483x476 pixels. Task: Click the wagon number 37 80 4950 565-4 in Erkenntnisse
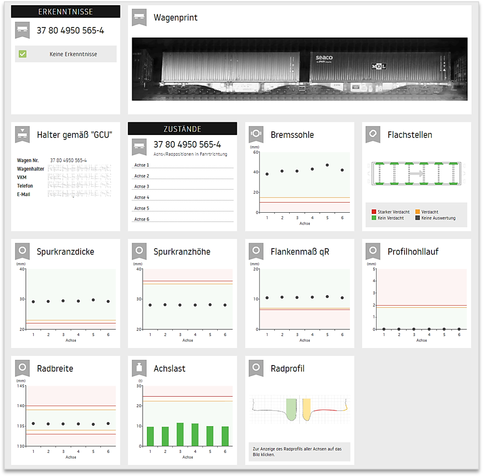[x=71, y=31]
